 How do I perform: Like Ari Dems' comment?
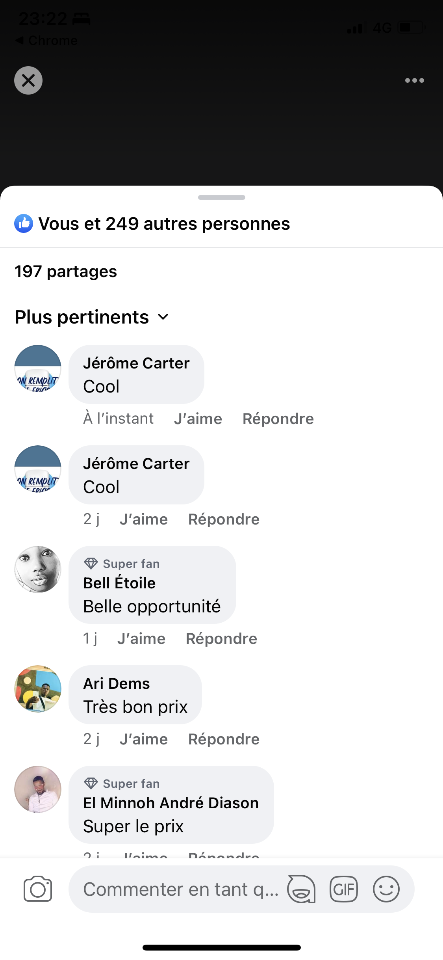click(144, 739)
